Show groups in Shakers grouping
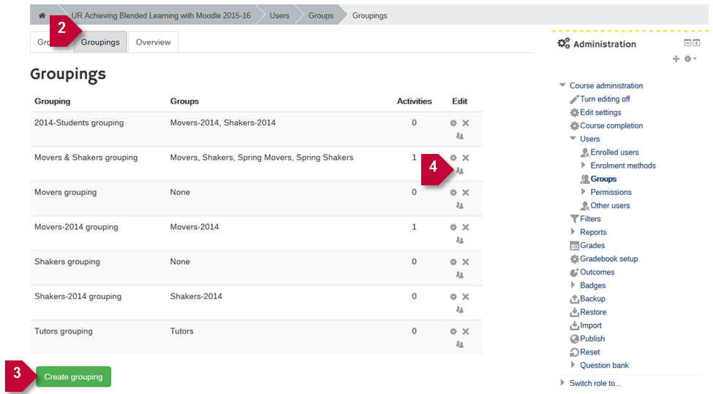This screenshot has height=394, width=713. coord(460,275)
